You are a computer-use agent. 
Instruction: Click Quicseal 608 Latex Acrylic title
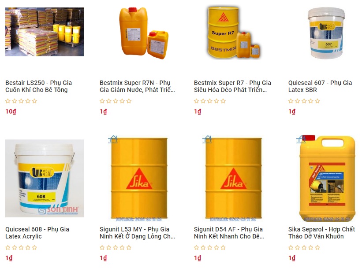(x=37, y=233)
